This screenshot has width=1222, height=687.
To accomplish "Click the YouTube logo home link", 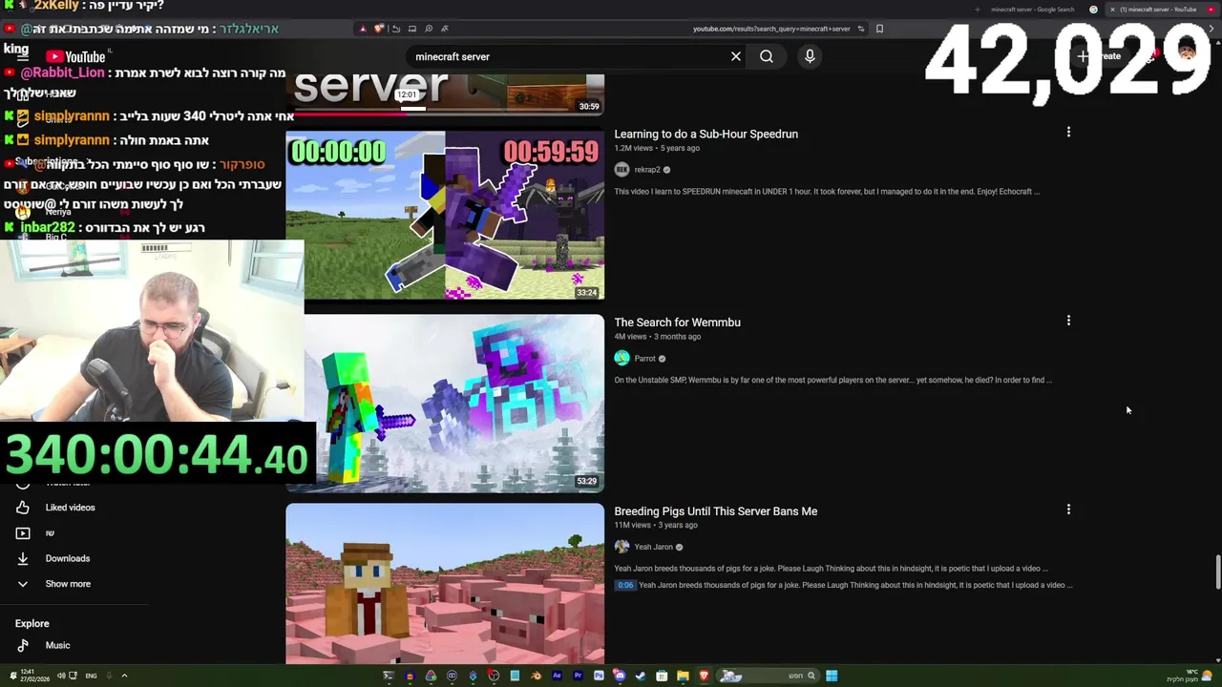I will pos(74,57).
